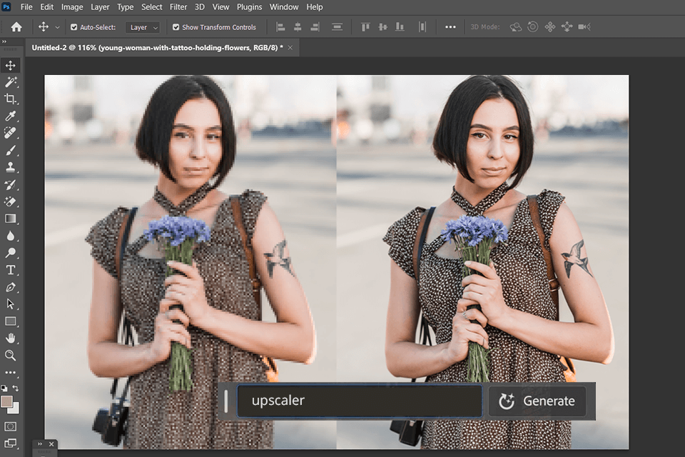Click 3D Mode scale camera icon
This screenshot has width=685, height=457.
click(584, 27)
